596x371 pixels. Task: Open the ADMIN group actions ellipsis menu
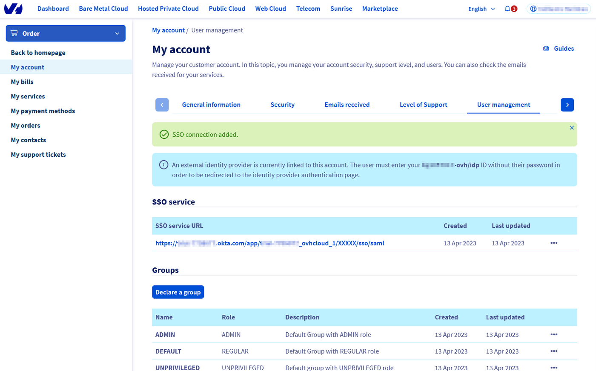554,334
